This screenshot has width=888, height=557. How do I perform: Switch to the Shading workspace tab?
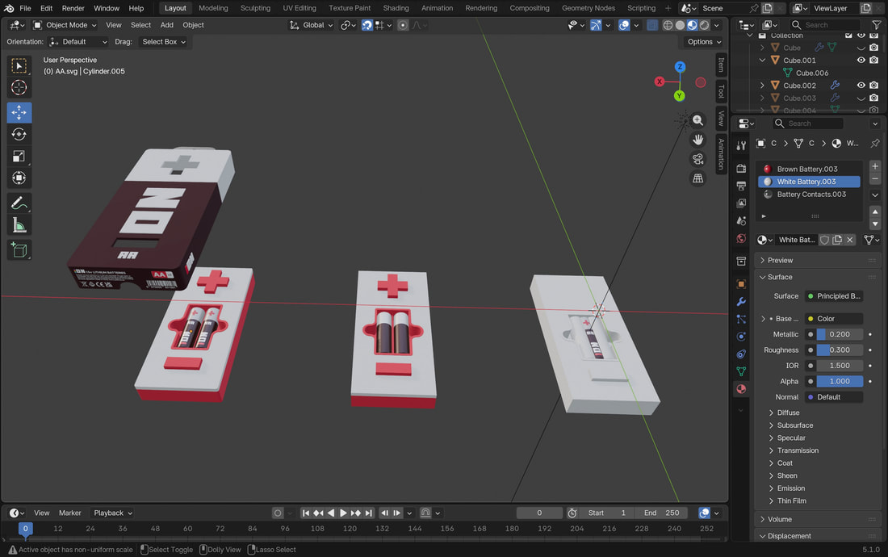(x=396, y=8)
